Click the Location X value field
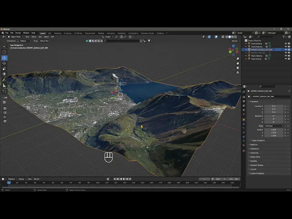 point(273,106)
